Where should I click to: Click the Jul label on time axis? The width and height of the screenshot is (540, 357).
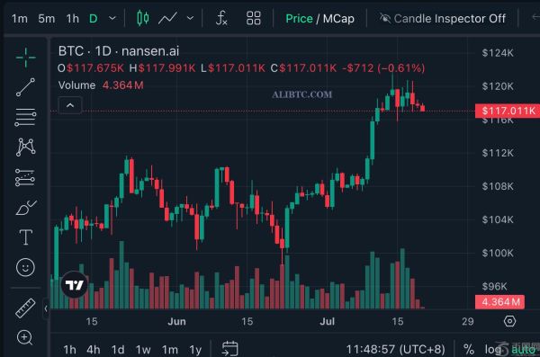click(328, 322)
